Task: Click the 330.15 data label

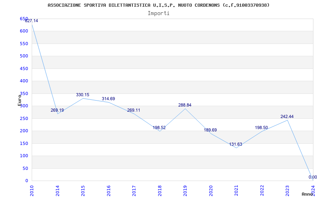Action: coord(83,95)
